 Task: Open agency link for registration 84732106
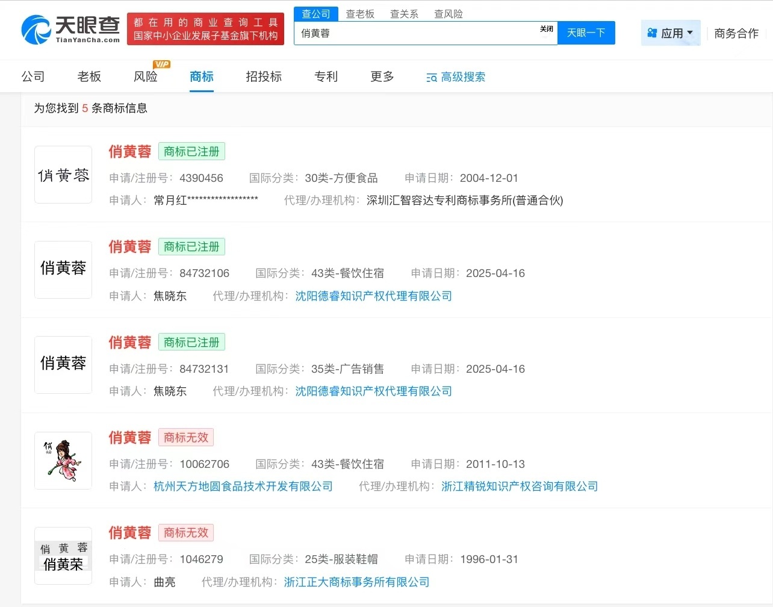[x=373, y=296]
